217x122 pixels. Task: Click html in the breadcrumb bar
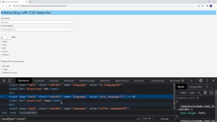(x=4, y=113)
